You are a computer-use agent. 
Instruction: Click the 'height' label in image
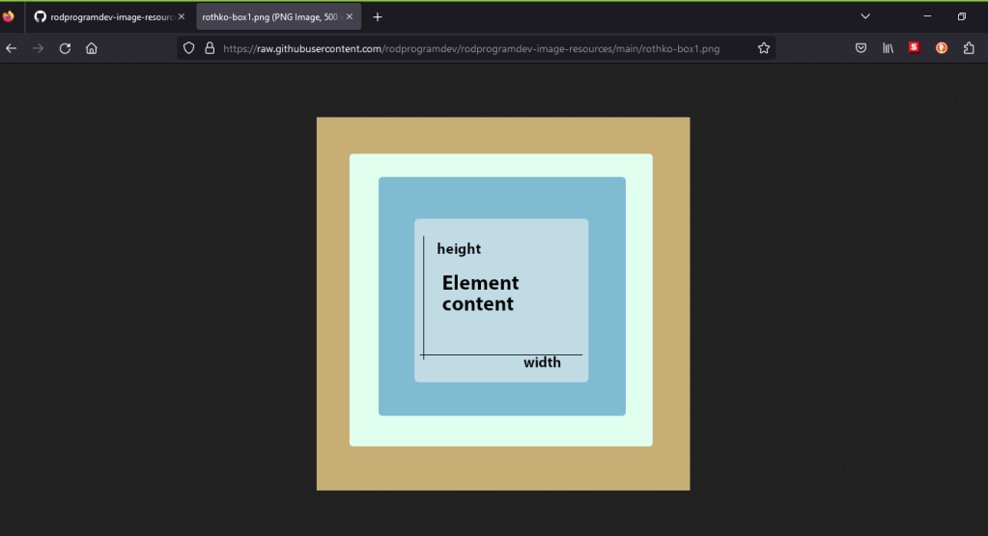tap(459, 249)
